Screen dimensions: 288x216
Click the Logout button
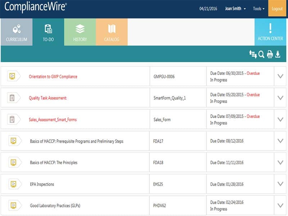277,8
